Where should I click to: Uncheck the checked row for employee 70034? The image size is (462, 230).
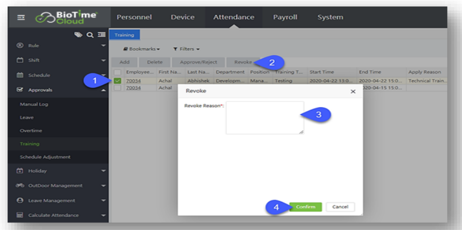tap(117, 81)
